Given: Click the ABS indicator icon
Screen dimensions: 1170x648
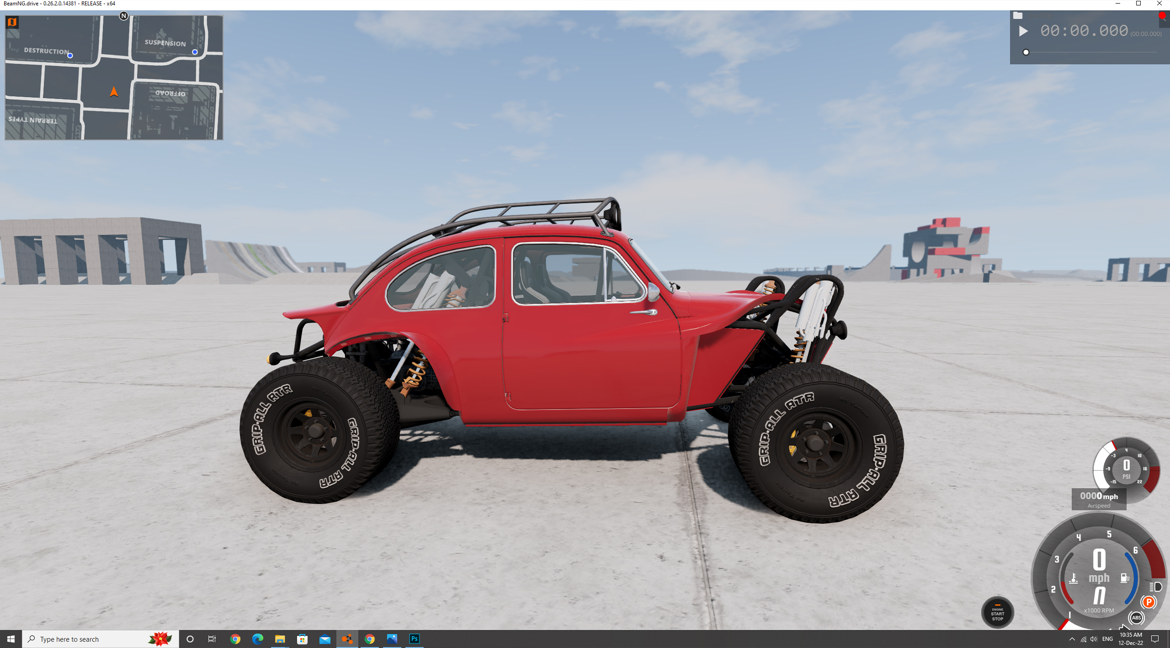Looking at the screenshot, I should (1136, 618).
